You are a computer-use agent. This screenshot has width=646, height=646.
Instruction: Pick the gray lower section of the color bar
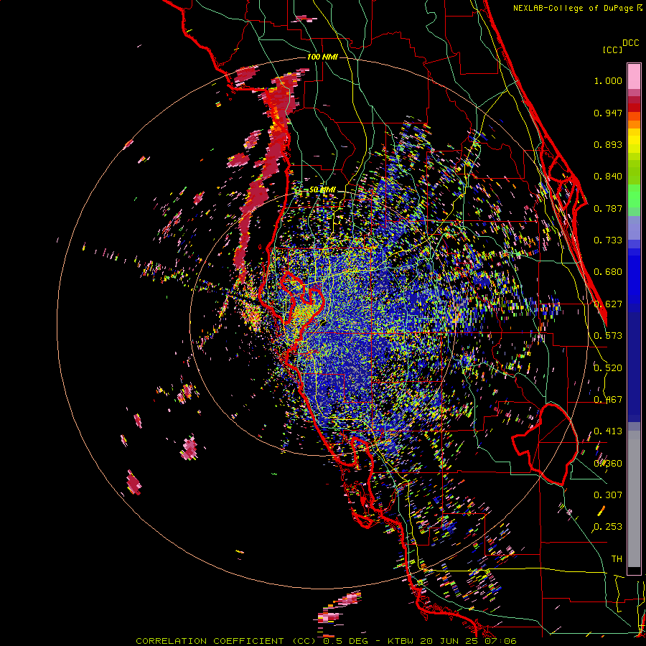[634, 499]
